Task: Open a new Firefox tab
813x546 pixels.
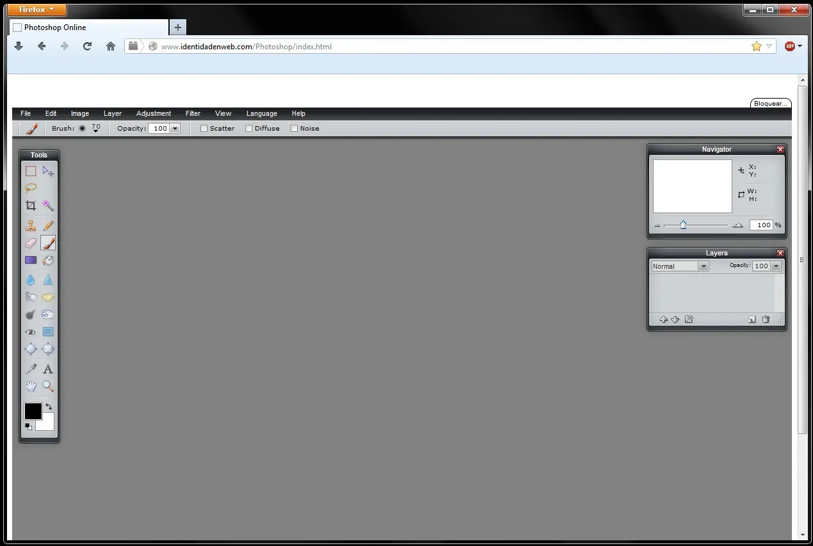Action: tap(178, 28)
